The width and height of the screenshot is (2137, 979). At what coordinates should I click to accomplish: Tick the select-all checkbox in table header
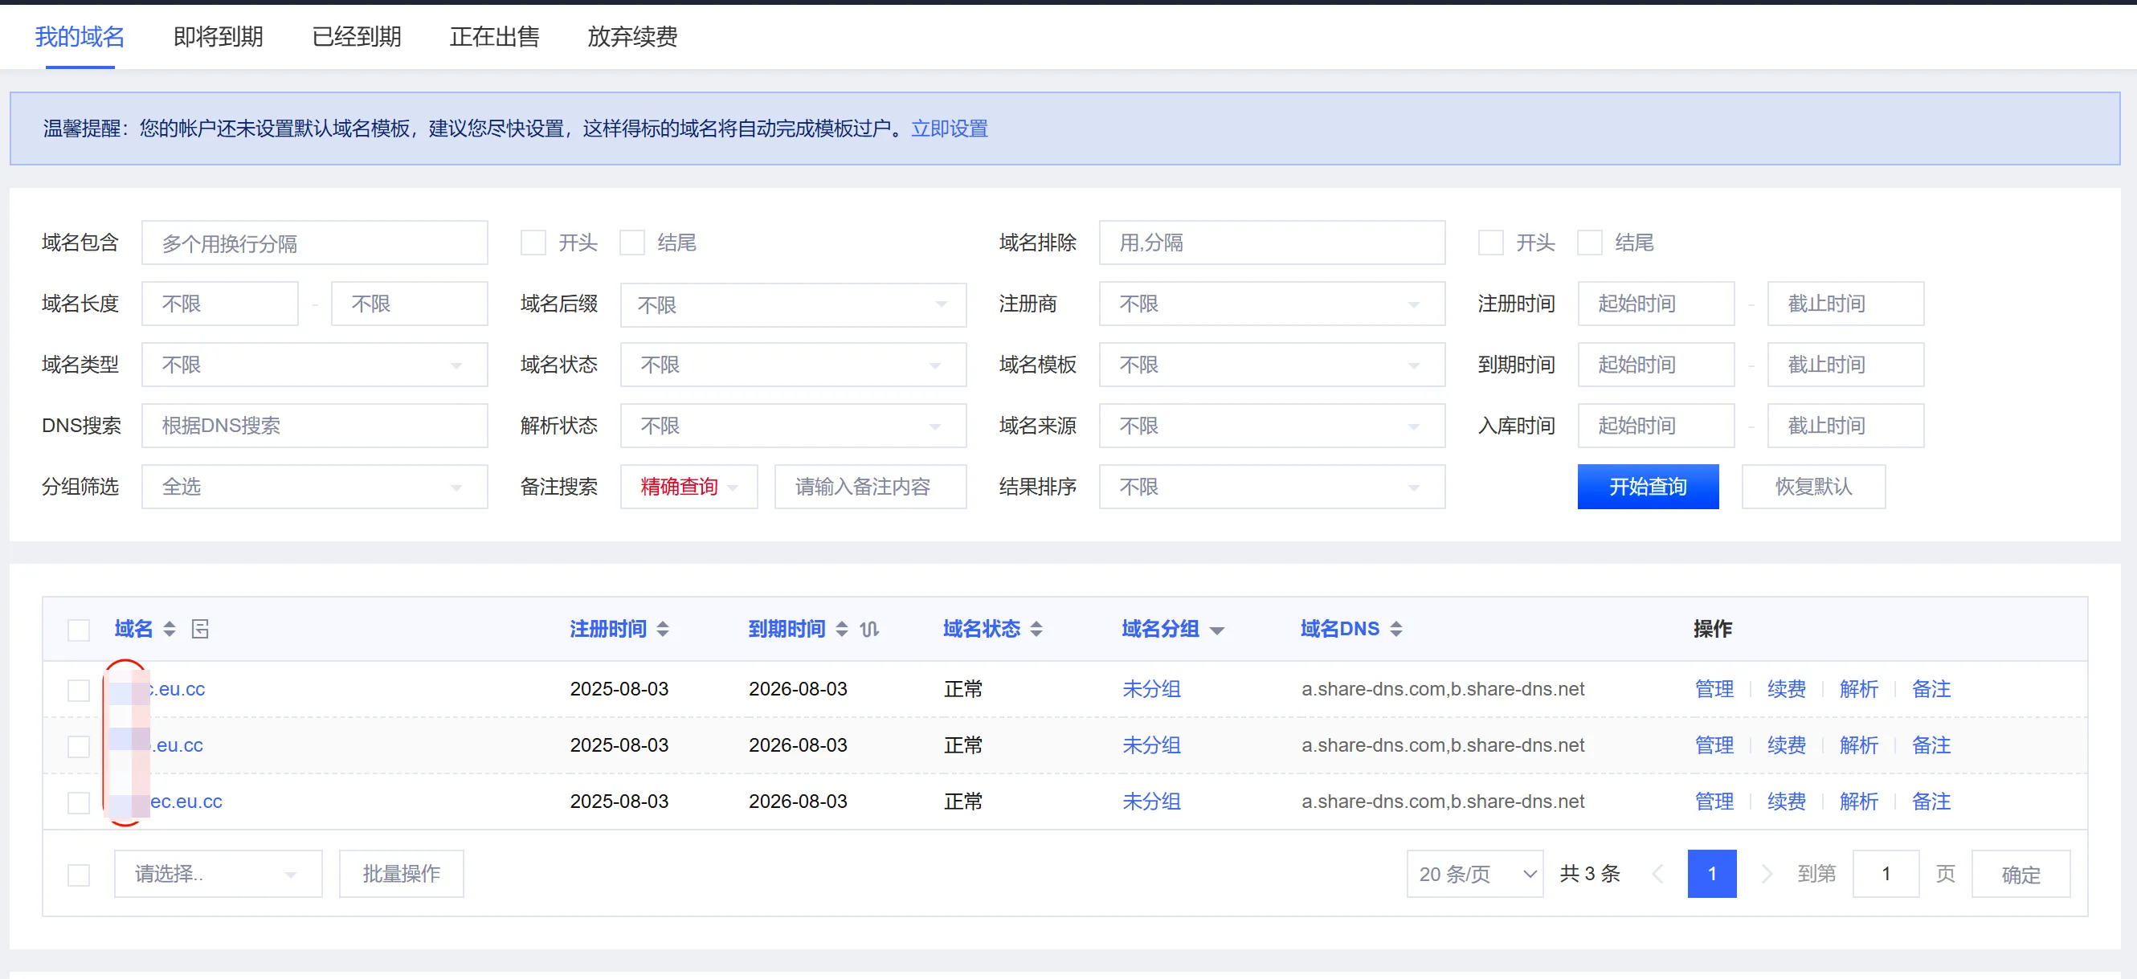coord(79,630)
